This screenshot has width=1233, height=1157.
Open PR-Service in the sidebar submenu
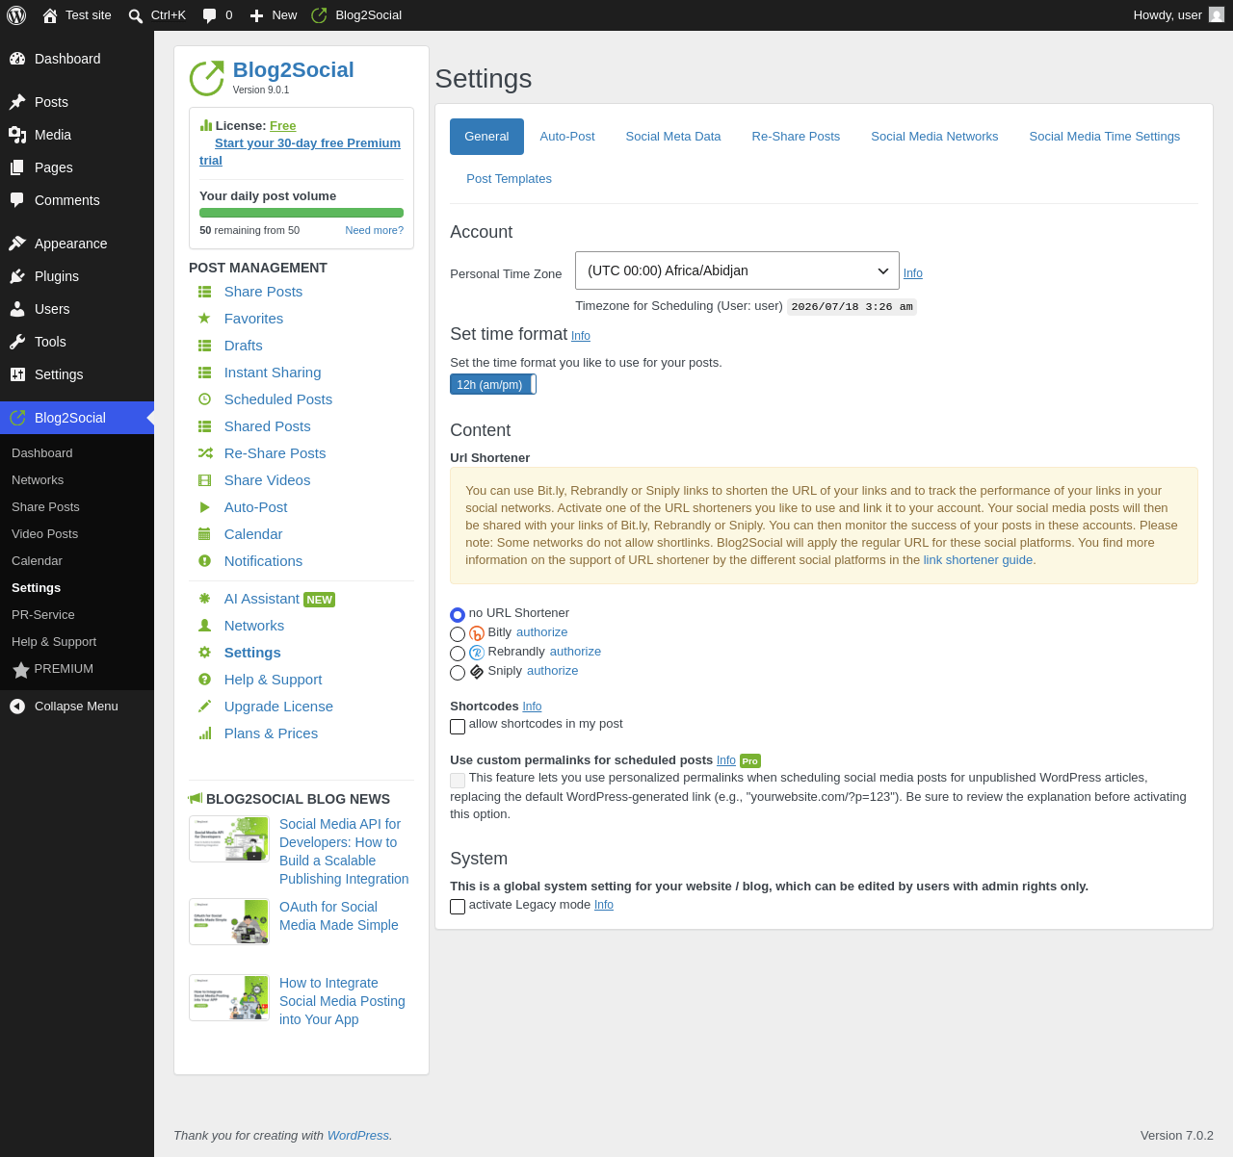43,615
